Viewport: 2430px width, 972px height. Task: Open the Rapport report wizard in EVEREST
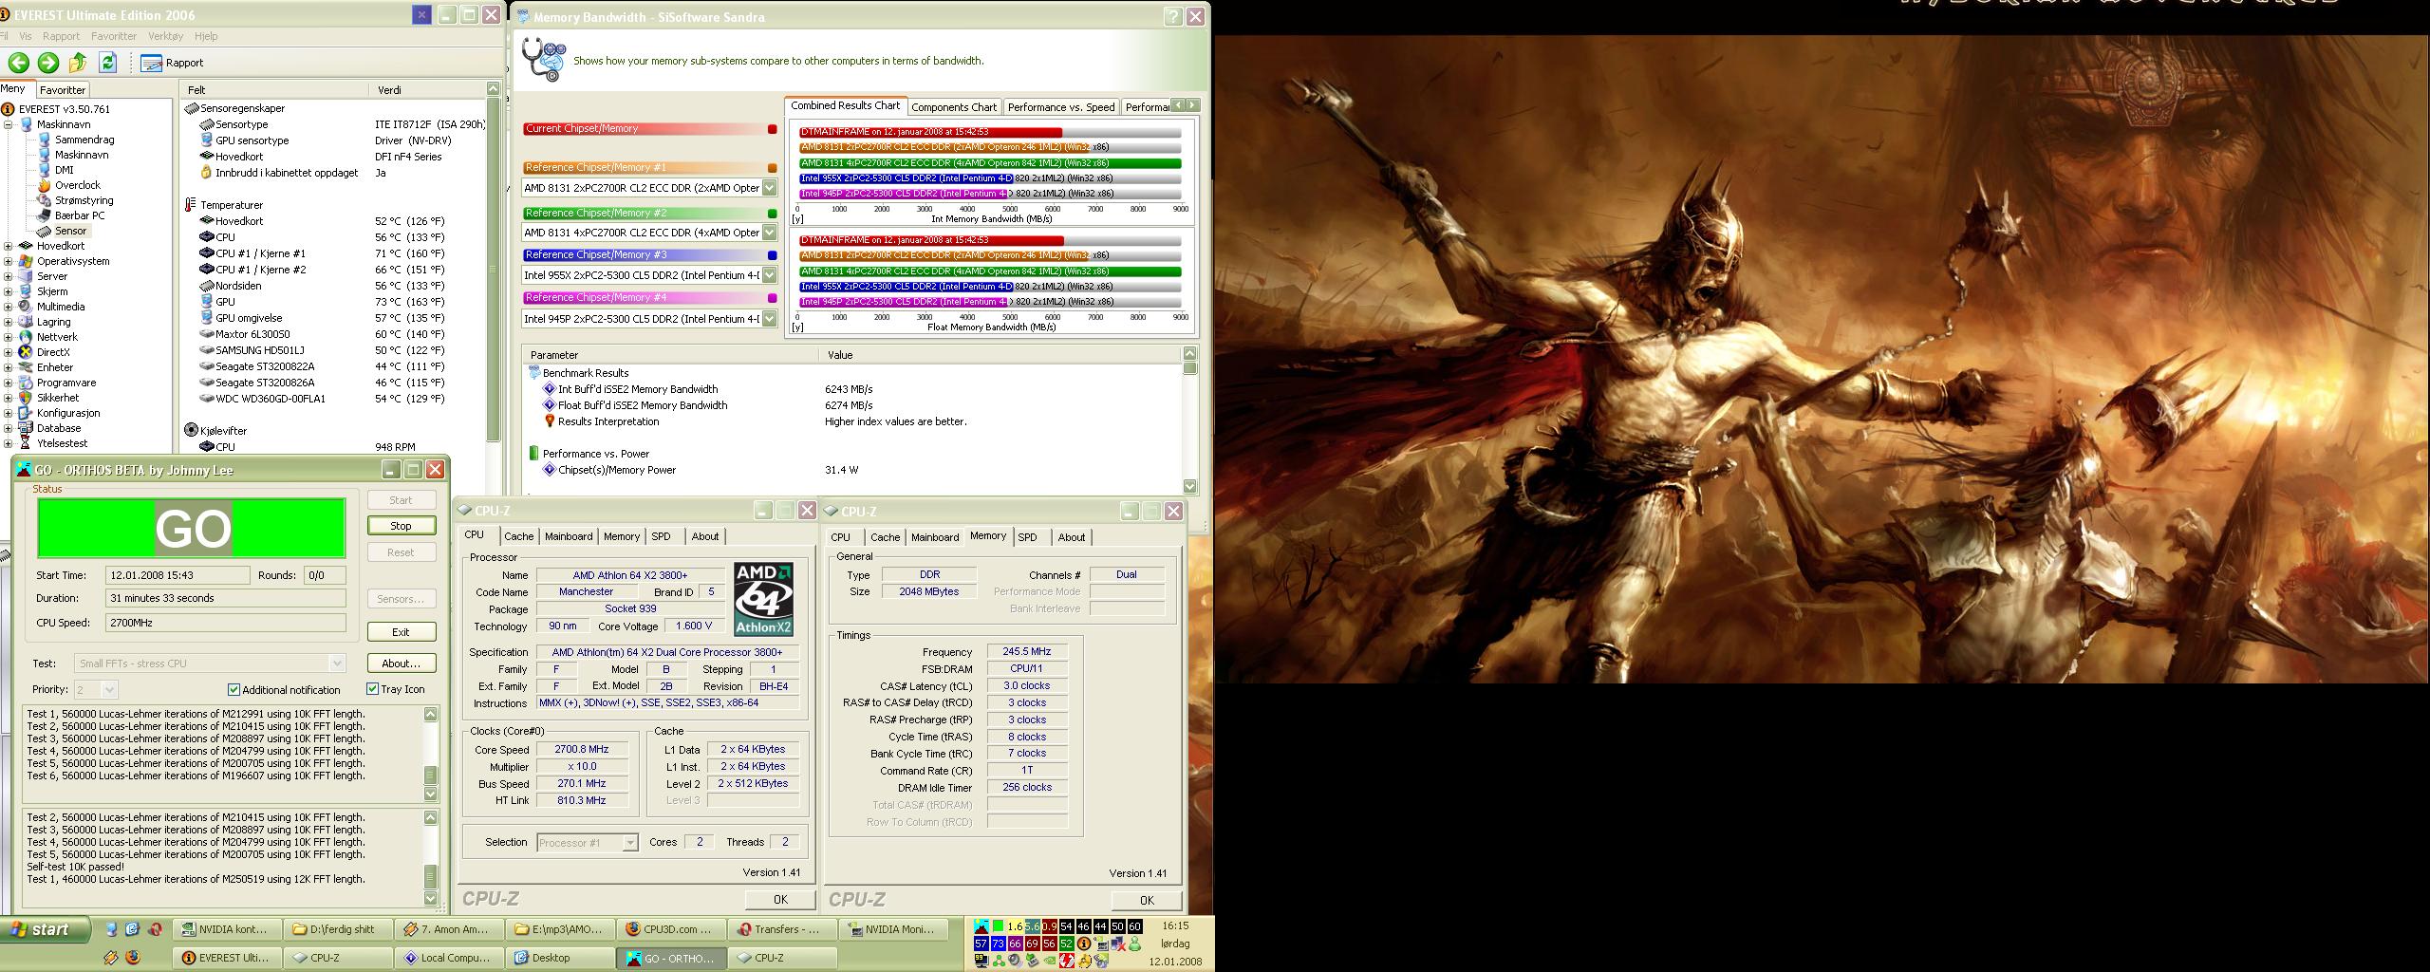(172, 63)
